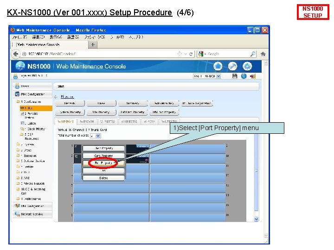Click the Network Service sidebar icon
The width and height of the screenshot is (334, 250).
[x=17, y=214]
